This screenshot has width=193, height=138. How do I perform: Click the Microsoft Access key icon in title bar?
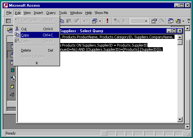click(x=6, y=5)
